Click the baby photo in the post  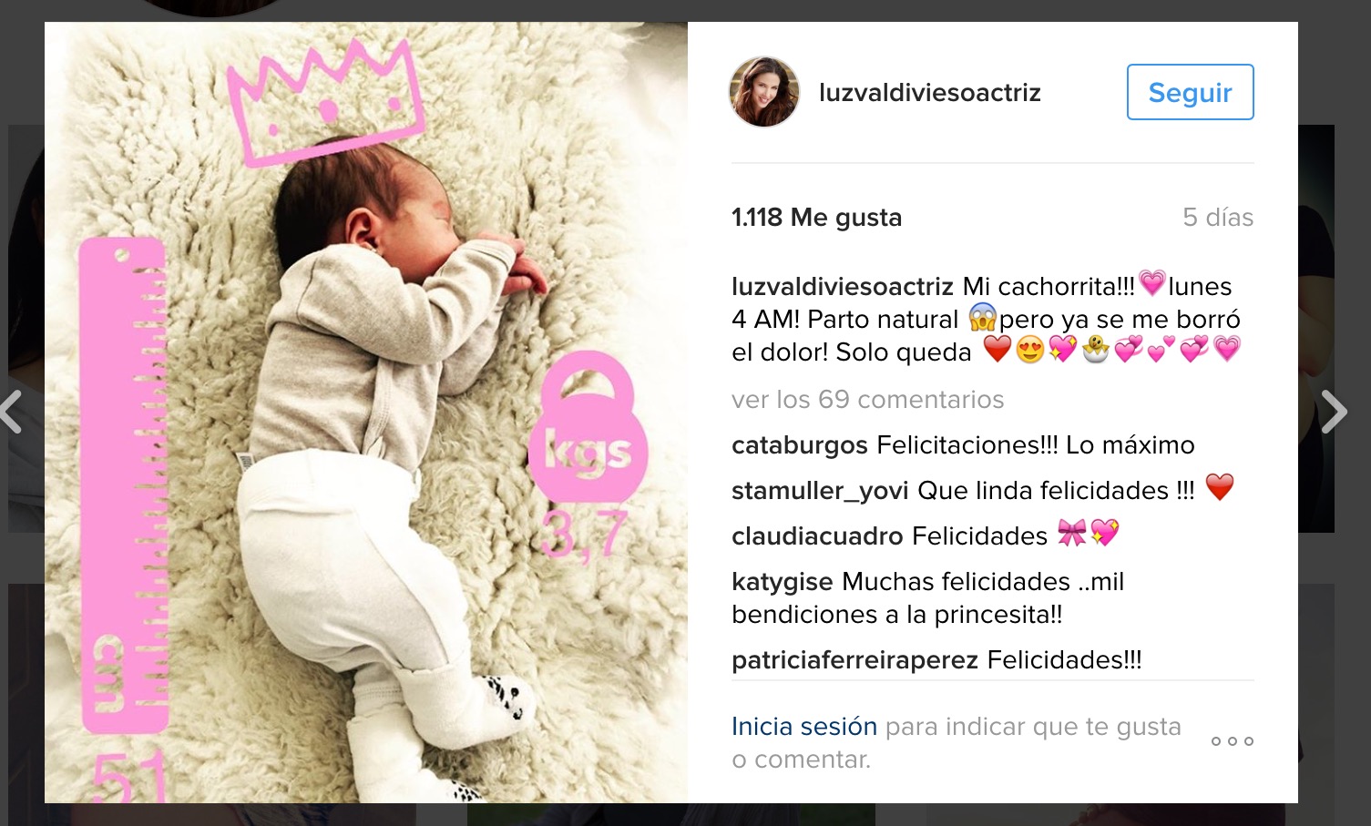tap(366, 413)
